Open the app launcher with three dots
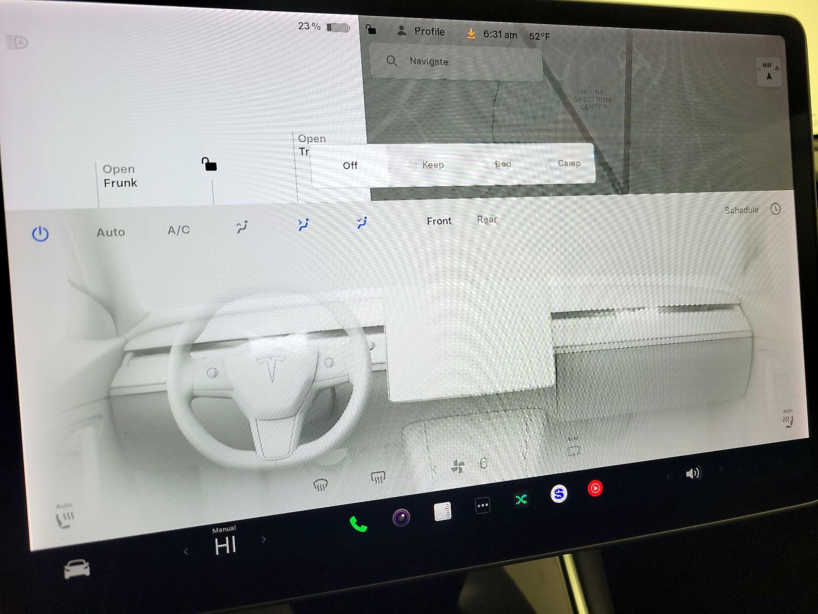Image resolution: width=818 pixels, height=614 pixels. (x=482, y=505)
